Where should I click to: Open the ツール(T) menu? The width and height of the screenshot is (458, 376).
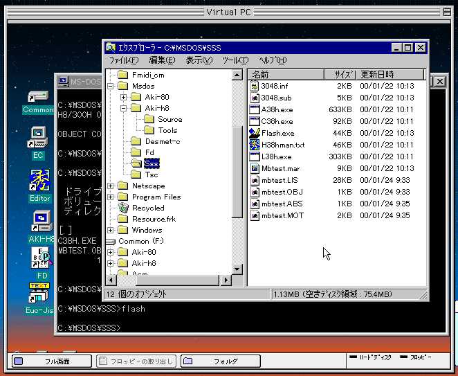(x=235, y=60)
